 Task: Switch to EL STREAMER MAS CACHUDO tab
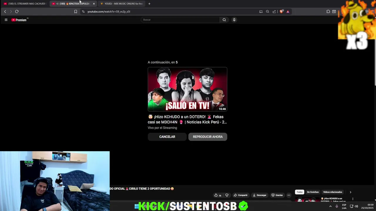pyautogui.click(x=25, y=4)
